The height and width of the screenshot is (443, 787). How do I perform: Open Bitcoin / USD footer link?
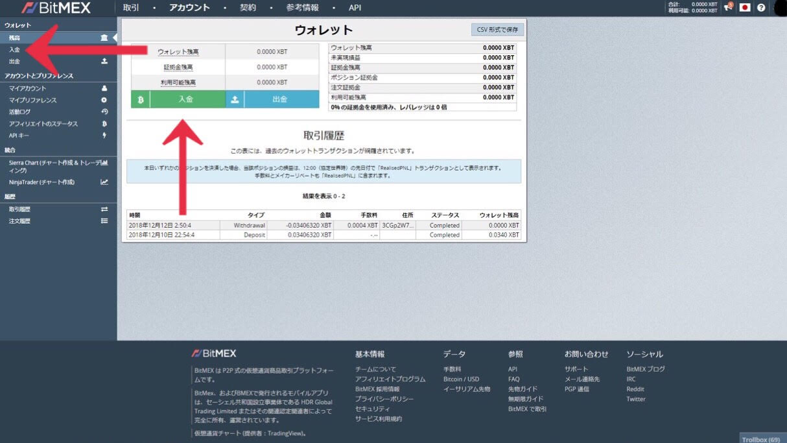tap(462, 379)
